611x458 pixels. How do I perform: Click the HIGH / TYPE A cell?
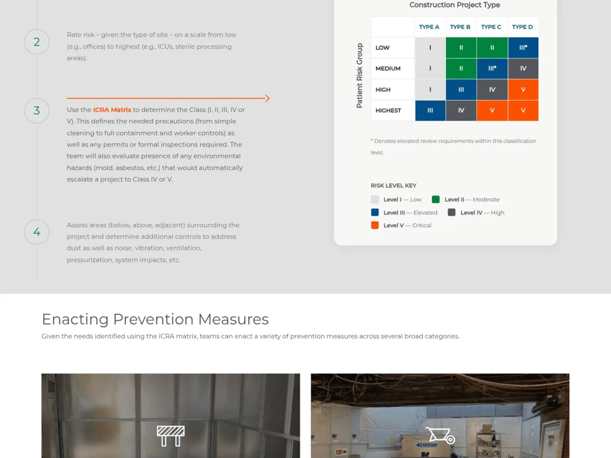430,90
